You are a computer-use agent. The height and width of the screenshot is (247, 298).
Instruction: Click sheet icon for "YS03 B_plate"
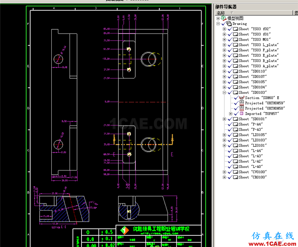tap(236, 61)
